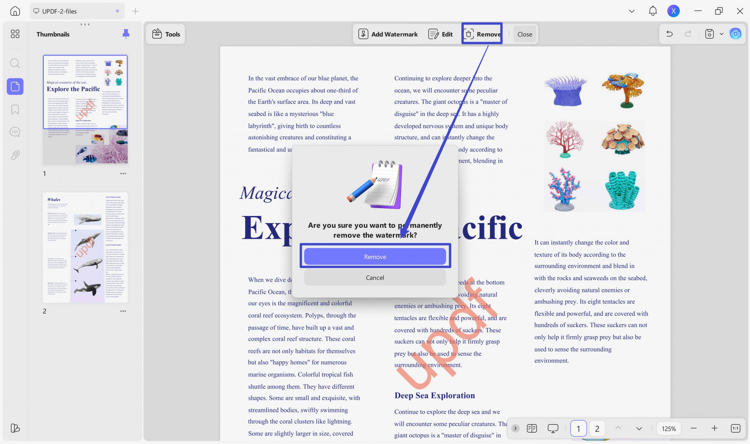Zoom in with plus button
Viewport: 750px width, 444px height.
(x=714, y=428)
